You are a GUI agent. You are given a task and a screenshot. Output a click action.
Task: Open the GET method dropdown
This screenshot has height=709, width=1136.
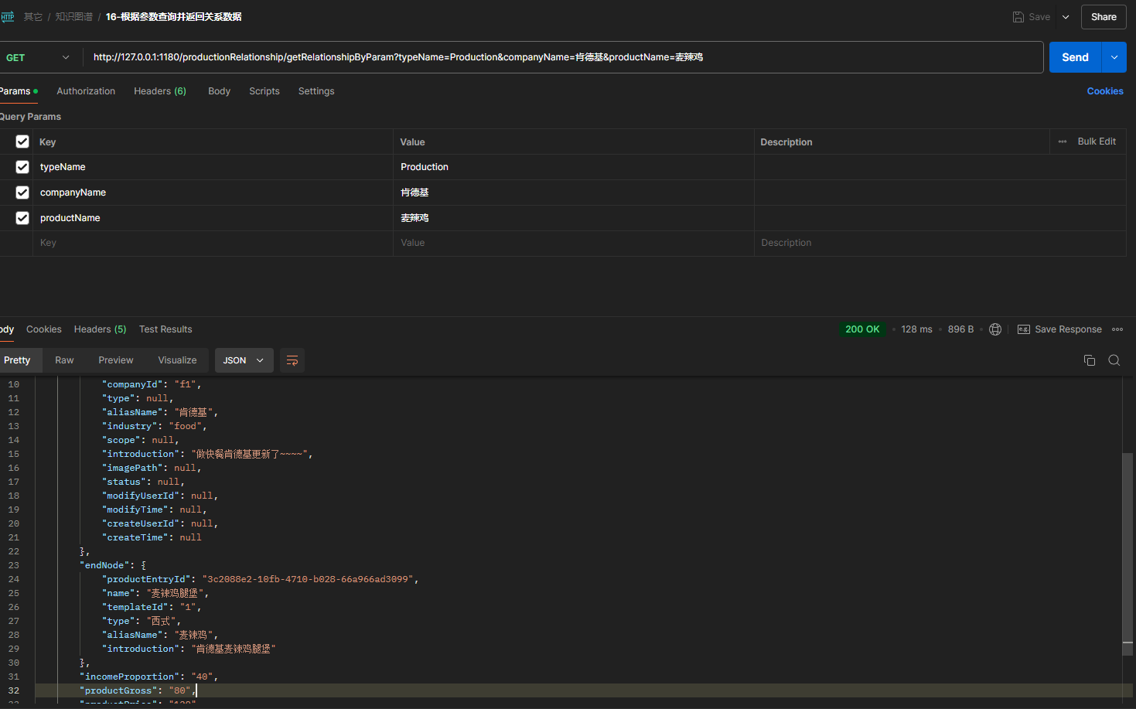[36, 57]
